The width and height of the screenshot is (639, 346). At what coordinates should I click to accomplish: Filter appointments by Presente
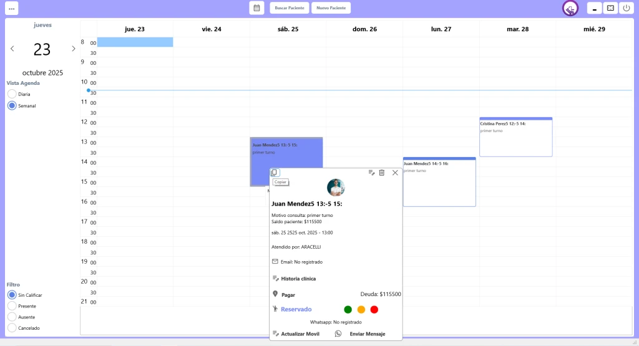(x=12, y=306)
